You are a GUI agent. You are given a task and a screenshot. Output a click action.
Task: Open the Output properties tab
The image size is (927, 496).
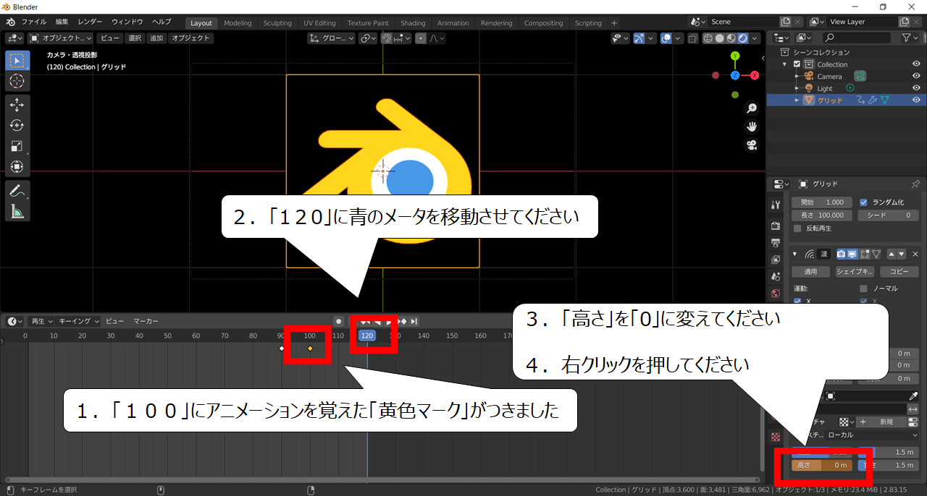pyautogui.click(x=776, y=242)
